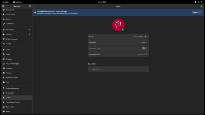Click the Power icon in sidebar
Image resolution: width=205 pixels, height=115 pixels.
pyautogui.click(x=4, y=54)
